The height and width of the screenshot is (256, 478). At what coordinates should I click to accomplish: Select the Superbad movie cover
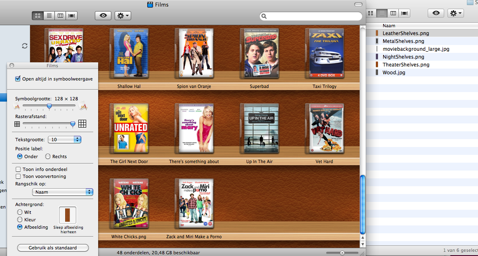point(259,53)
